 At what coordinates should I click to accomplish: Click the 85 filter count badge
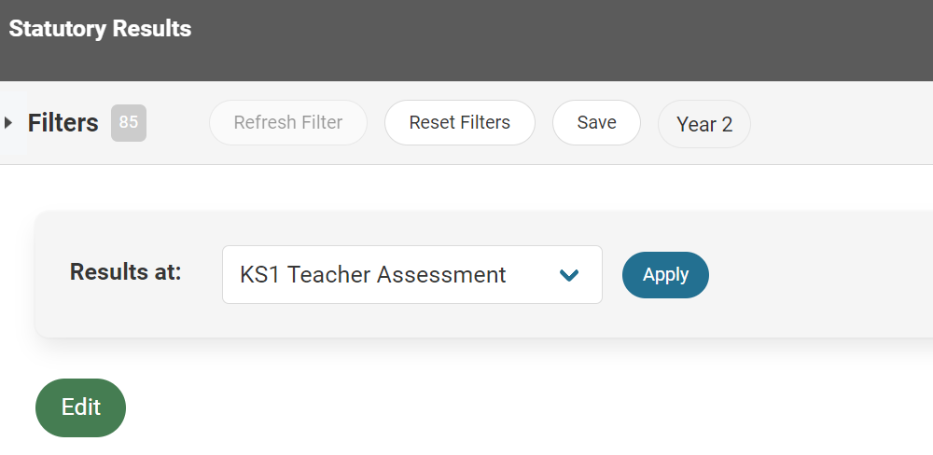click(x=129, y=123)
